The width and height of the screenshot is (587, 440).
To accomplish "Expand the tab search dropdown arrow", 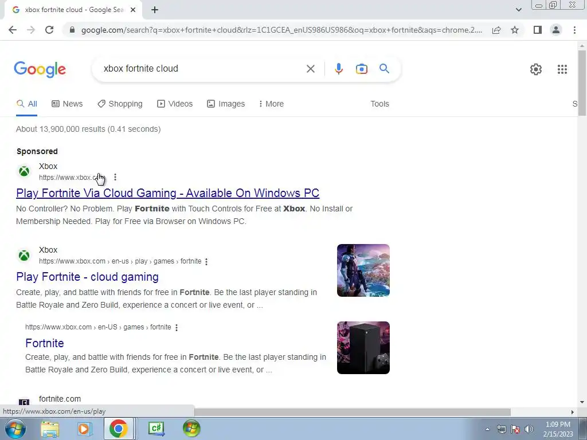I will click(518, 10).
